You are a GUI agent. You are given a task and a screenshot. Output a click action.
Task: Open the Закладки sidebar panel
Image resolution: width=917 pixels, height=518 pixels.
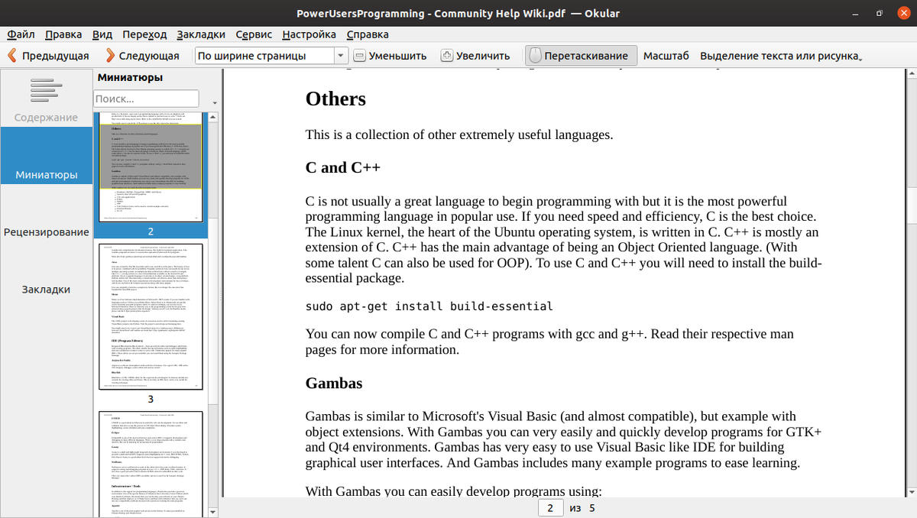pyautogui.click(x=46, y=290)
